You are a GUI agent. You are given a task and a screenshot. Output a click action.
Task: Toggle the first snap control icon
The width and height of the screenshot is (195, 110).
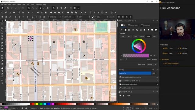[x=2, y=8]
